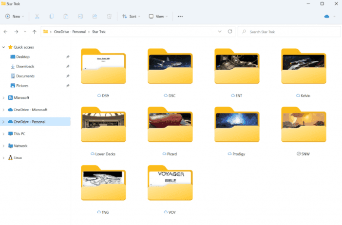The width and height of the screenshot is (342, 225).
Task: Go forward with the right arrow
Action: (x=17, y=32)
